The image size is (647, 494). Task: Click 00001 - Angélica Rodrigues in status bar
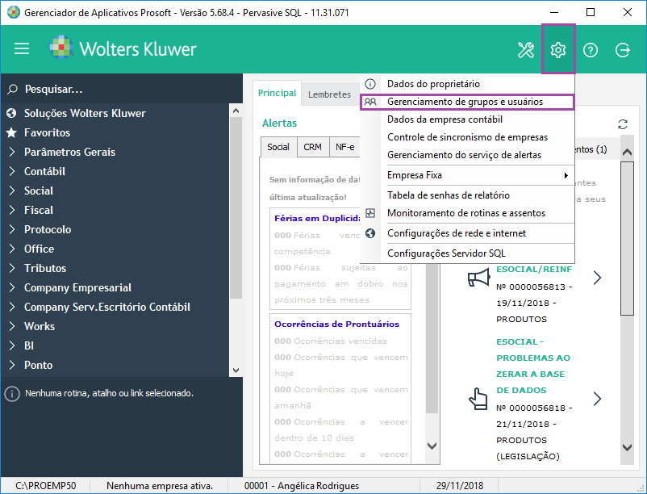tap(302, 486)
